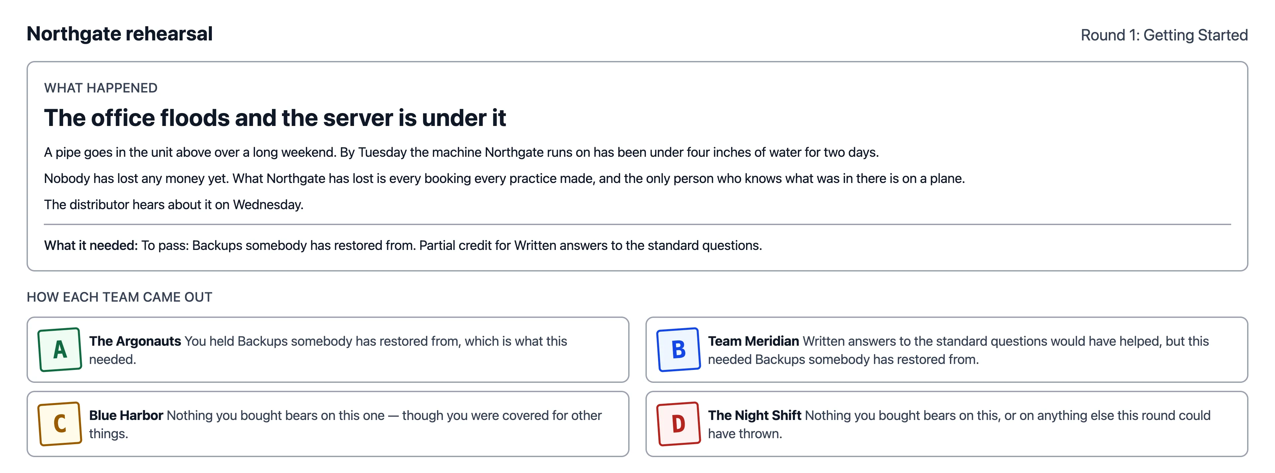1275x473 pixels.
Task: Click the HOW EACH TEAM CAME OUT heading
Action: [x=119, y=297]
